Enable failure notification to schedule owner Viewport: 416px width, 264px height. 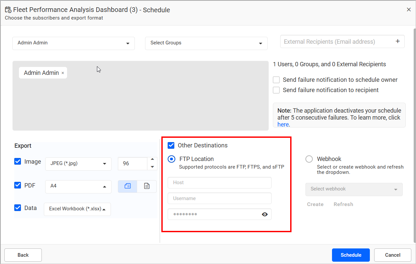click(x=276, y=79)
